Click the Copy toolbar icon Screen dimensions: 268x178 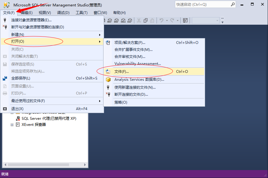[x=146, y=20]
